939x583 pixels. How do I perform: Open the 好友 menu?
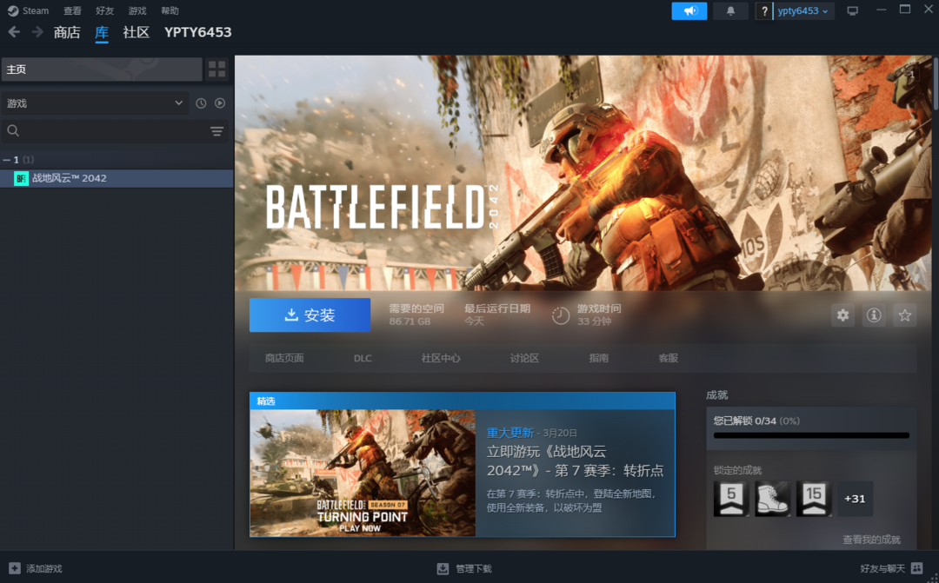click(x=105, y=10)
